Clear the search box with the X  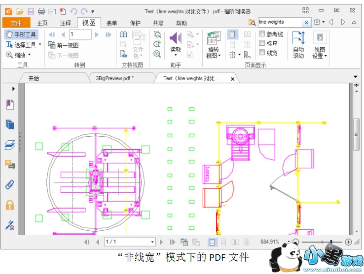click(x=306, y=23)
